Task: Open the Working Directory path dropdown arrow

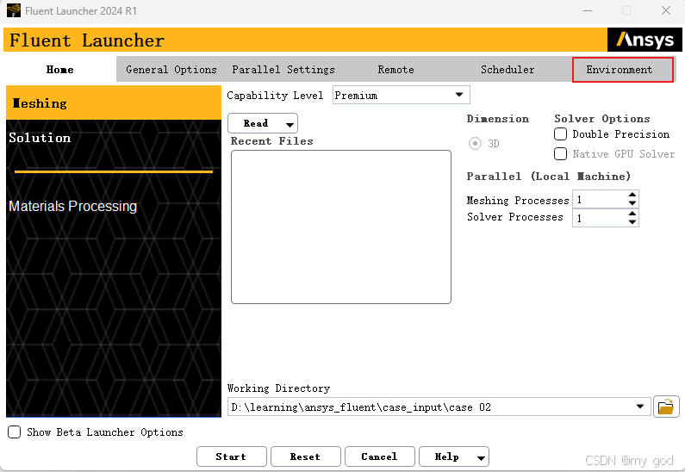Action: pyautogui.click(x=640, y=407)
